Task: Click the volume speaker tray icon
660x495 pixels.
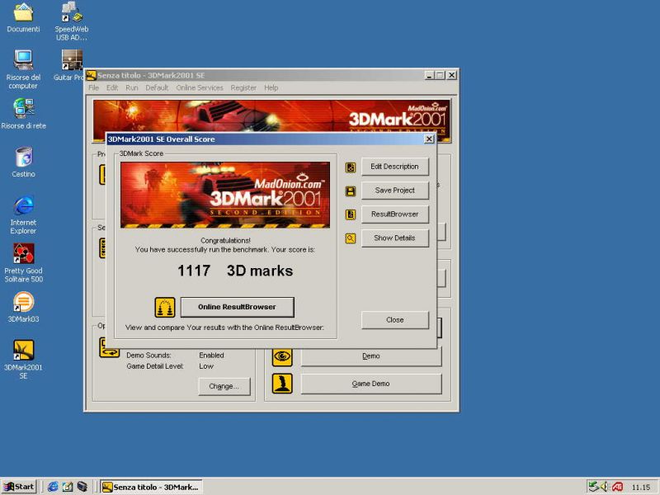Action: pos(605,487)
